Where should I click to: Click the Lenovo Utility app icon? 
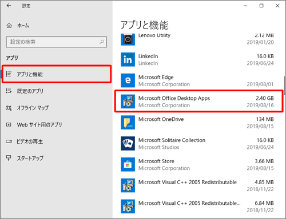click(x=128, y=39)
